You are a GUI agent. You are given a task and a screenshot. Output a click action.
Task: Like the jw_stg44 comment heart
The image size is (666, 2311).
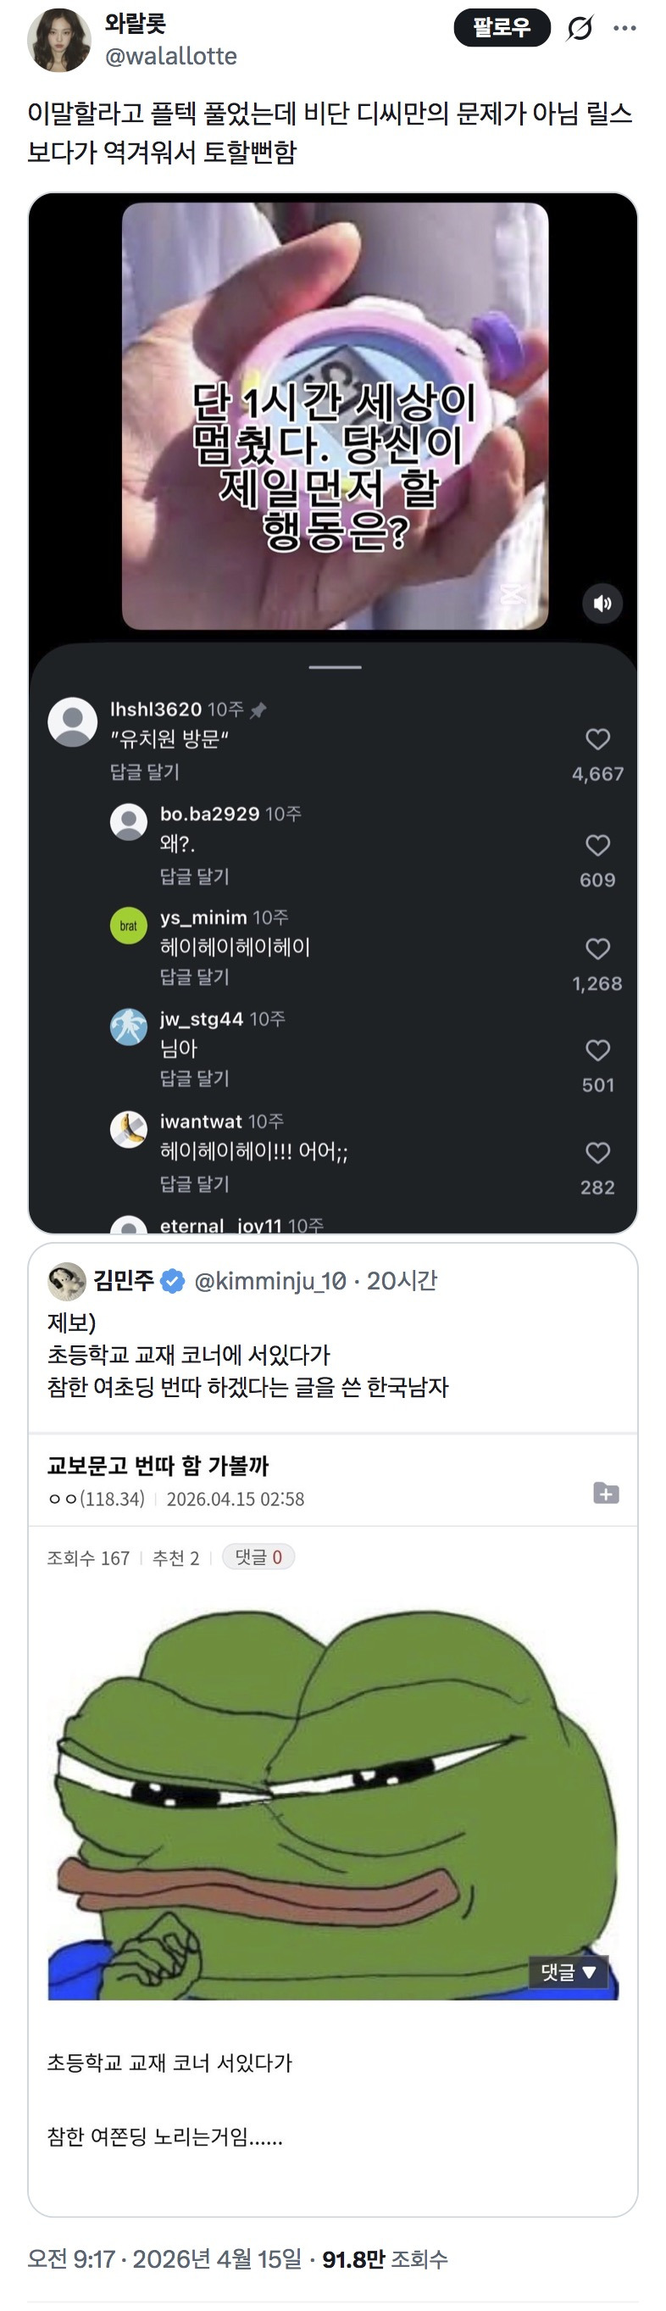tap(598, 1050)
